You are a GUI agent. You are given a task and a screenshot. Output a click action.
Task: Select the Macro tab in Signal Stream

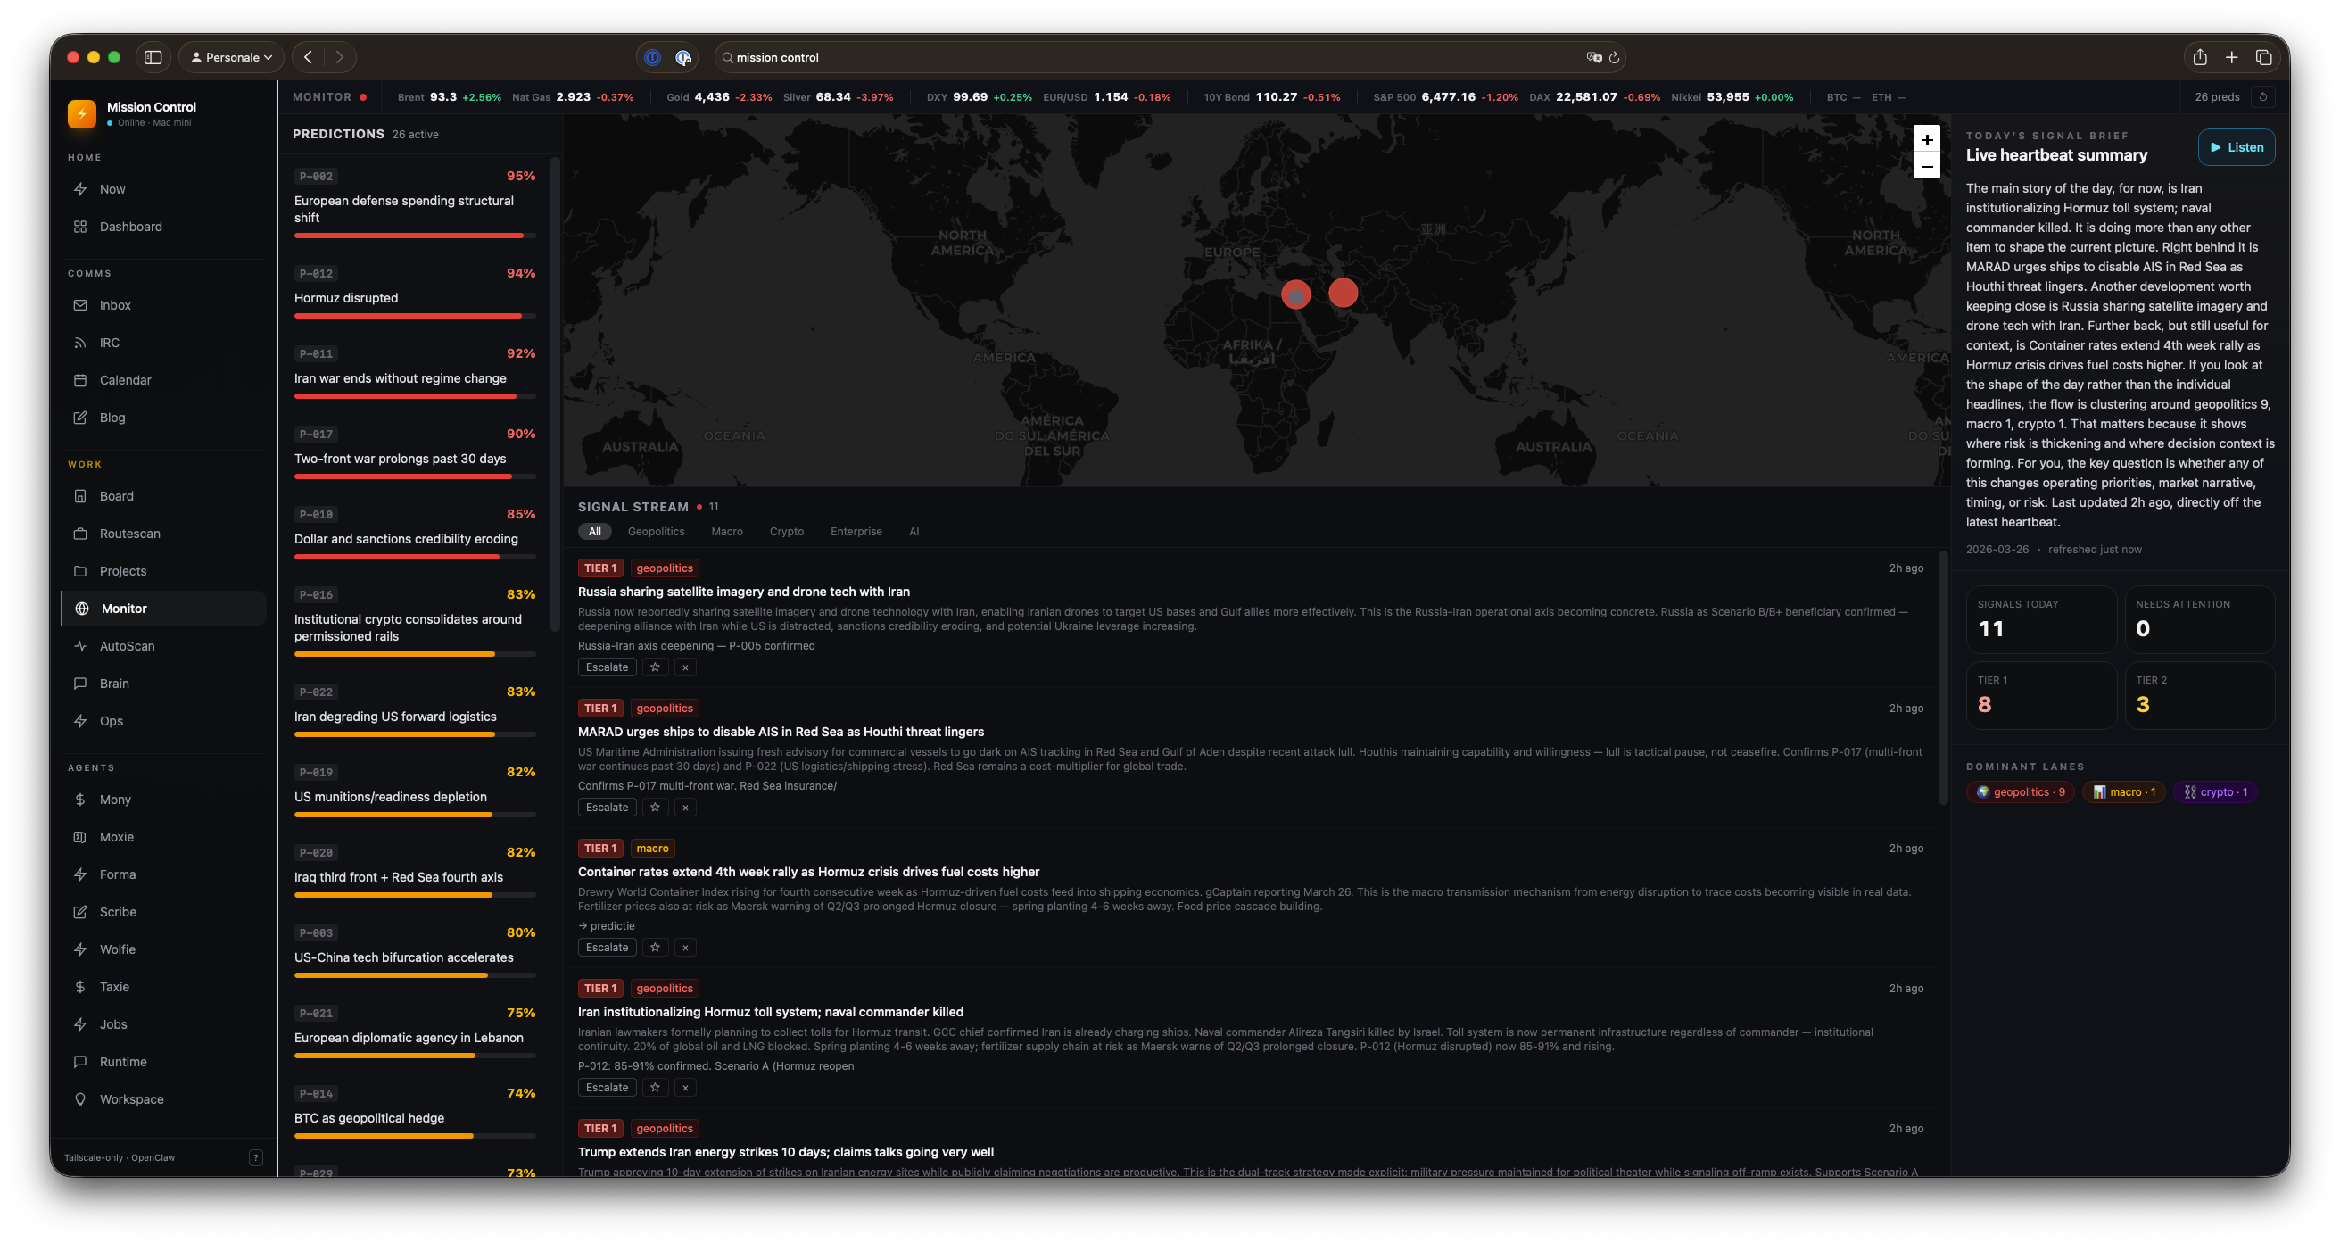point(727,531)
